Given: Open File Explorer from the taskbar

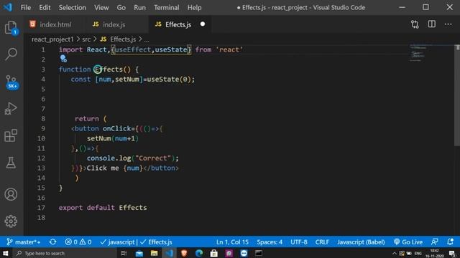Looking at the screenshot, I should [x=154, y=253].
